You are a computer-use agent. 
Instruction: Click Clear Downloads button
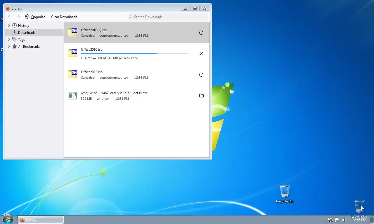[x=64, y=17]
